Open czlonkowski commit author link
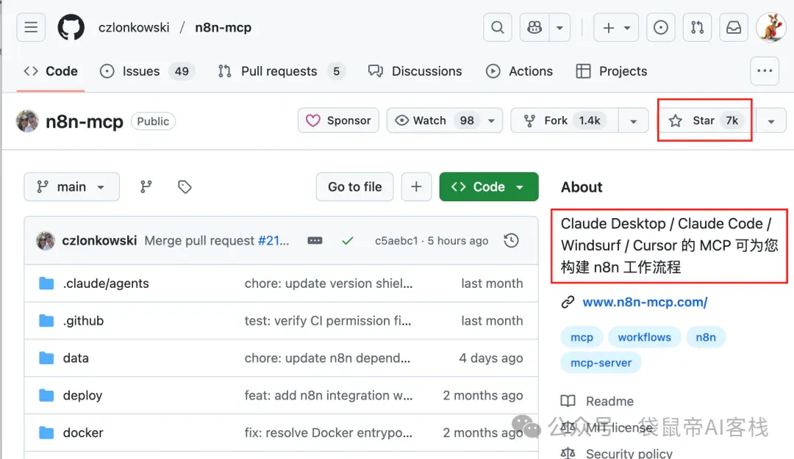The image size is (794, 459). 99,240
